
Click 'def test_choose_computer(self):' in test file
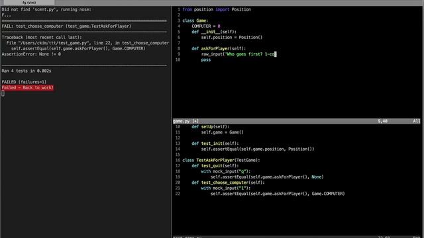click(228, 182)
